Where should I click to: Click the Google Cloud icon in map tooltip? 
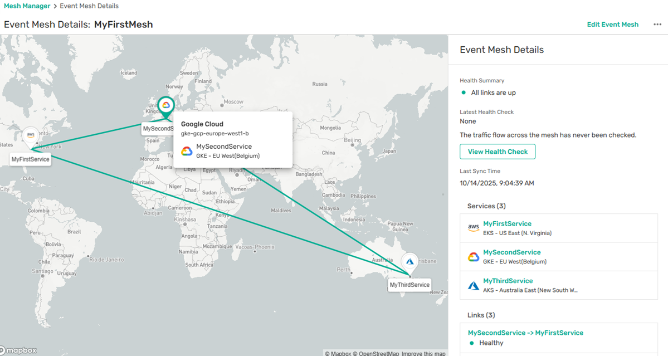[x=187, y=151]
